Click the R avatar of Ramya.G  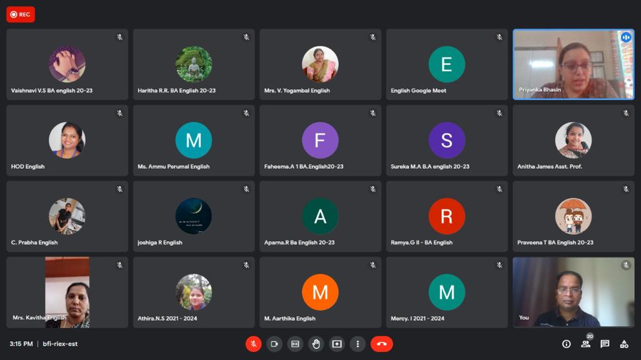coord(447,216)
